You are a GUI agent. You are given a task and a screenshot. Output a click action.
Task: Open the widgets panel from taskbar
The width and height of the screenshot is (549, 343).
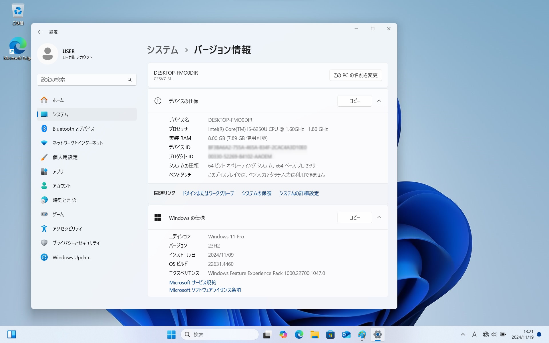coord(12,334)
